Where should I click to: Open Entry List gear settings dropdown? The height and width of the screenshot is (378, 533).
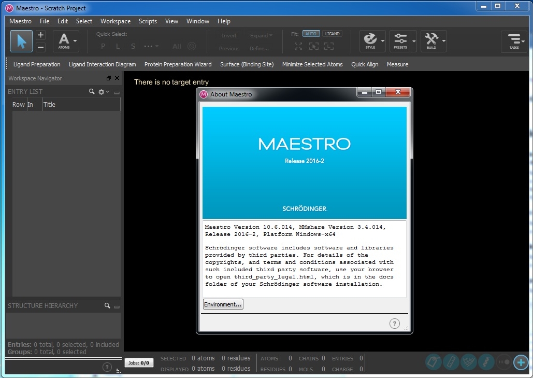[x=104, y=92]
